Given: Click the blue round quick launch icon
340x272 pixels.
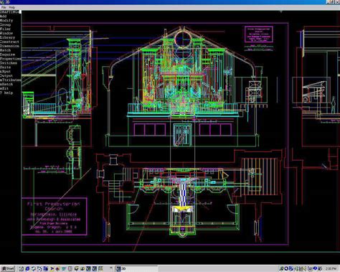Looking at the screenshot, I should tap(27, 269).
